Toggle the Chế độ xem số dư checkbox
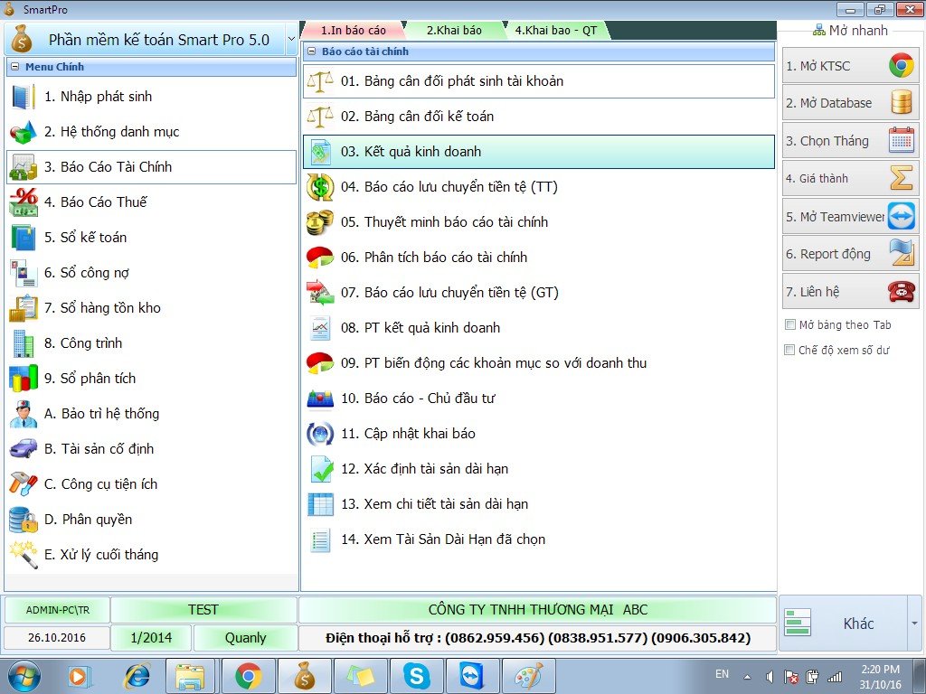 pyautogui.click(x=790, y=350)
